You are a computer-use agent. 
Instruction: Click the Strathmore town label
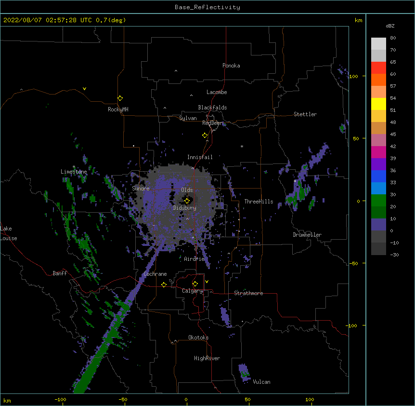pyautogui.click(x=248, y=293)
